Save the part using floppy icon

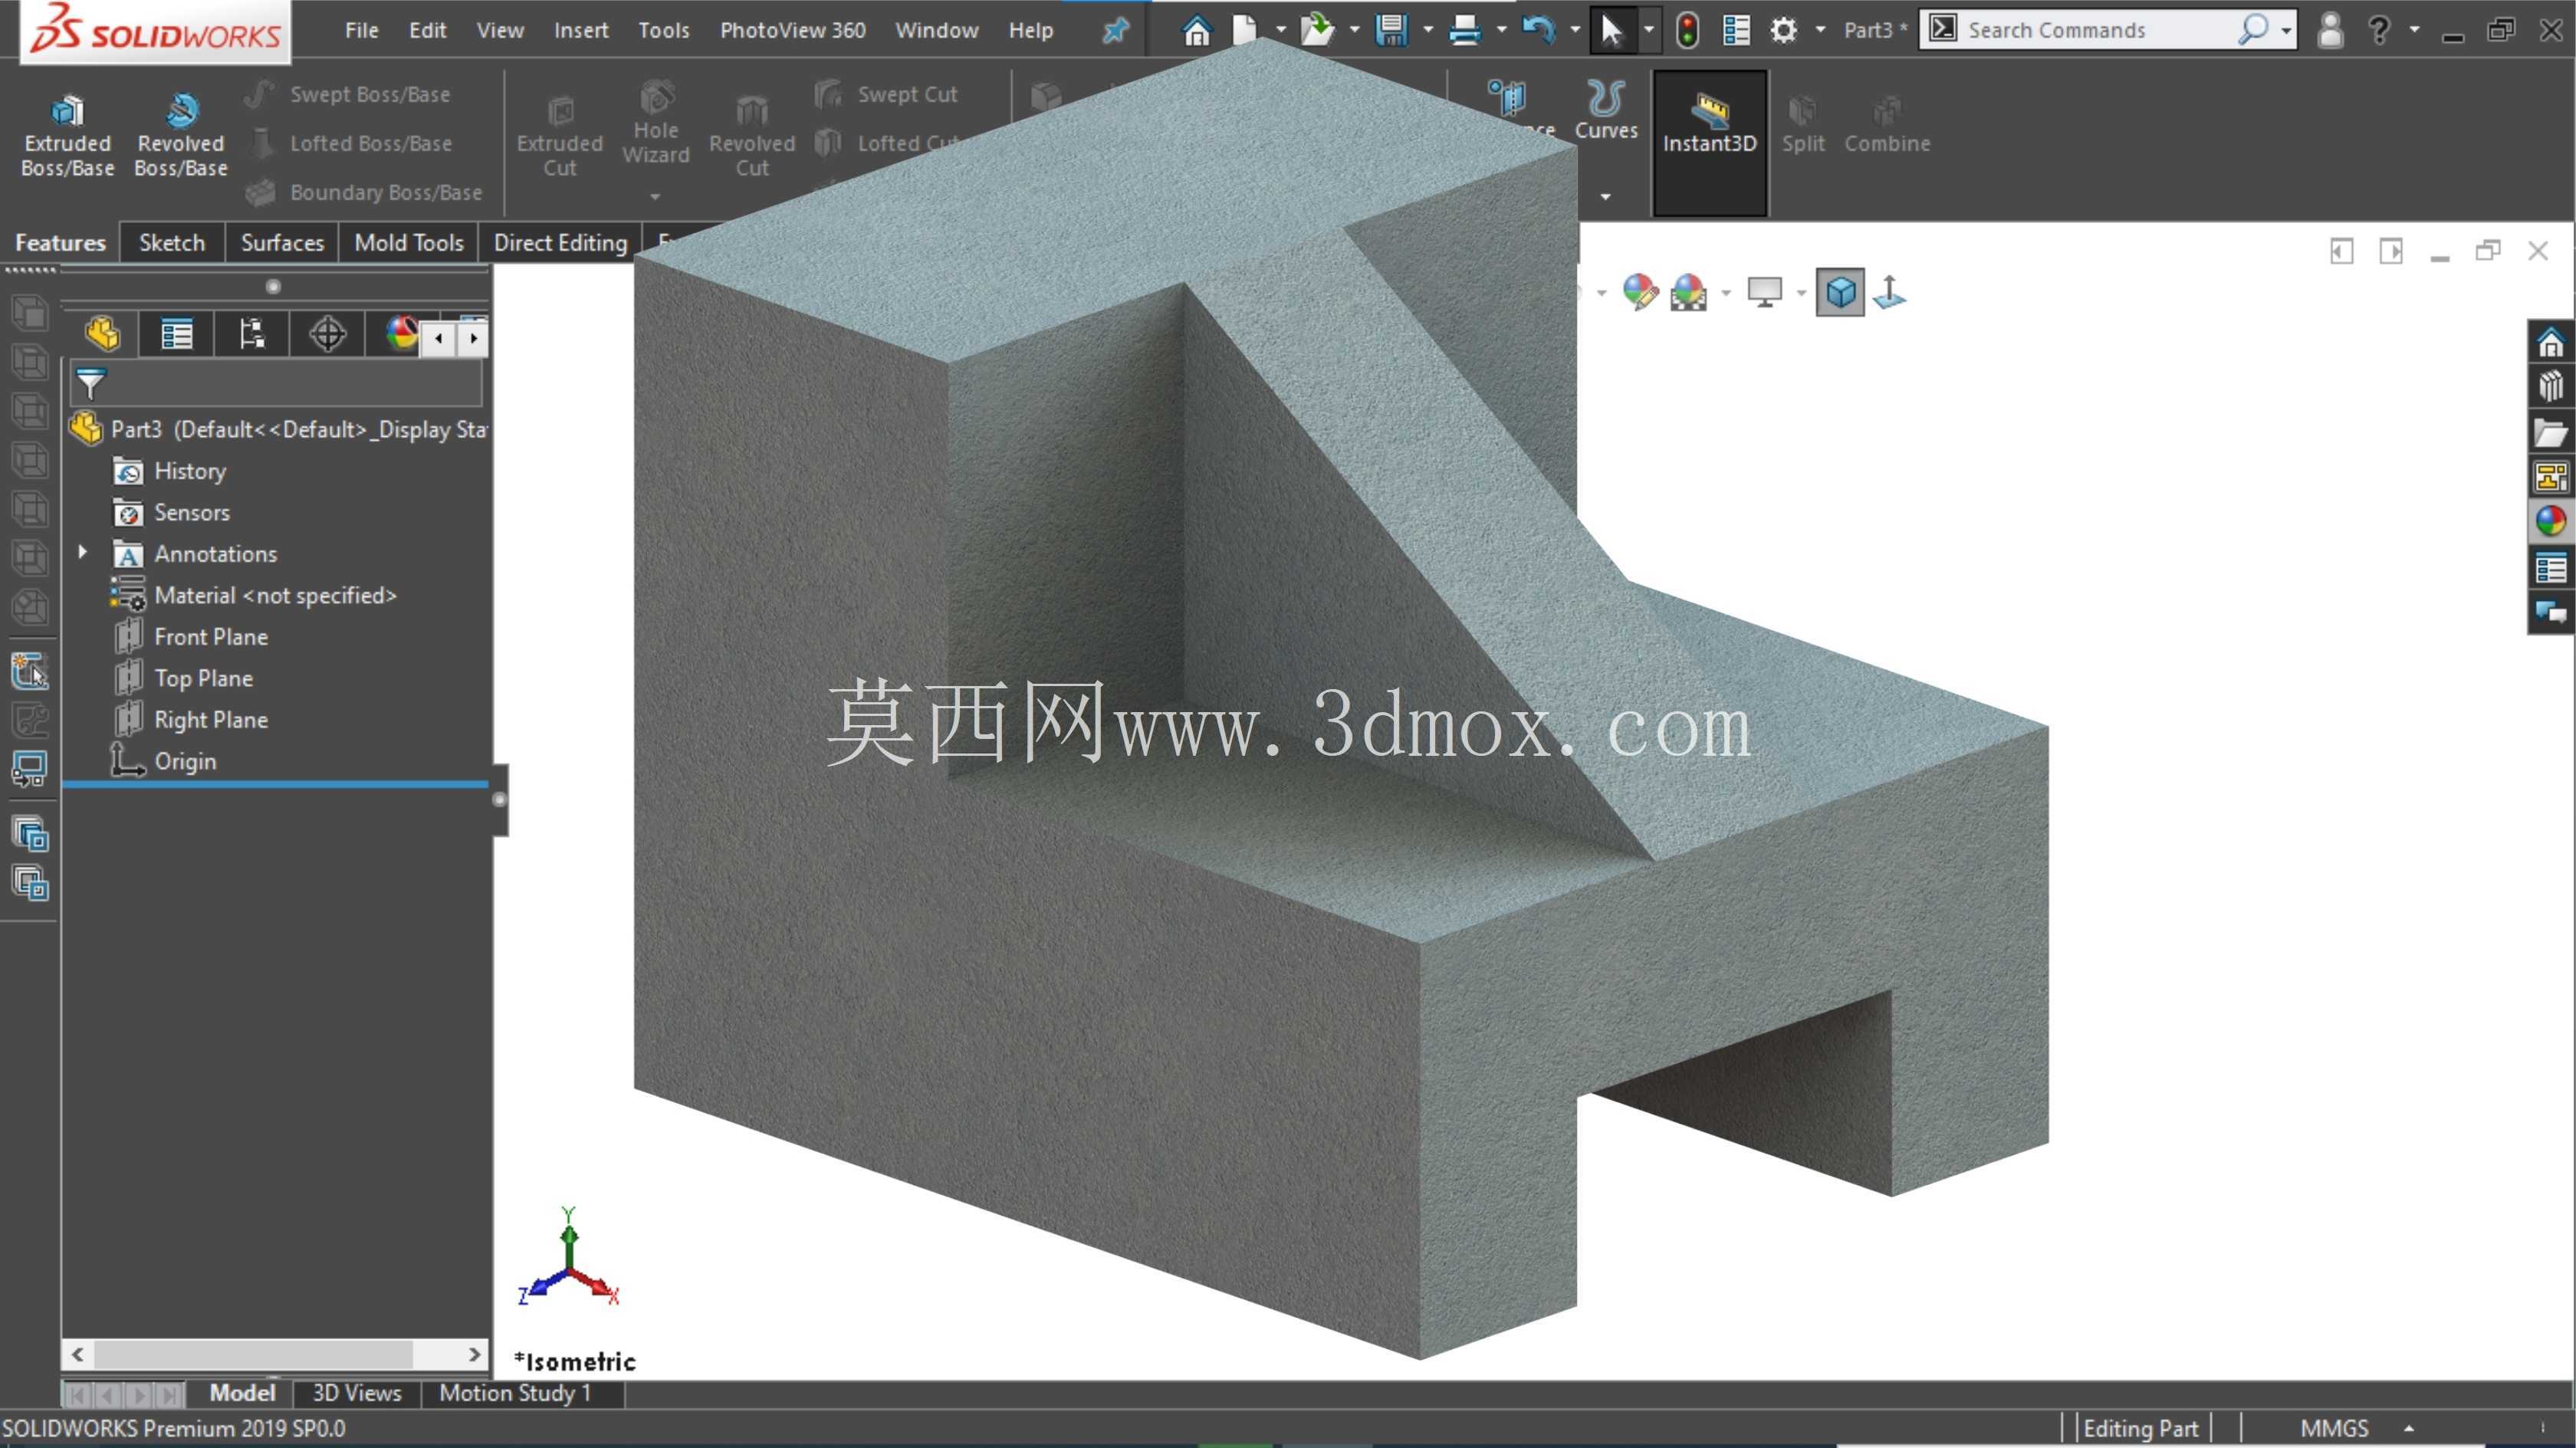1391,30
